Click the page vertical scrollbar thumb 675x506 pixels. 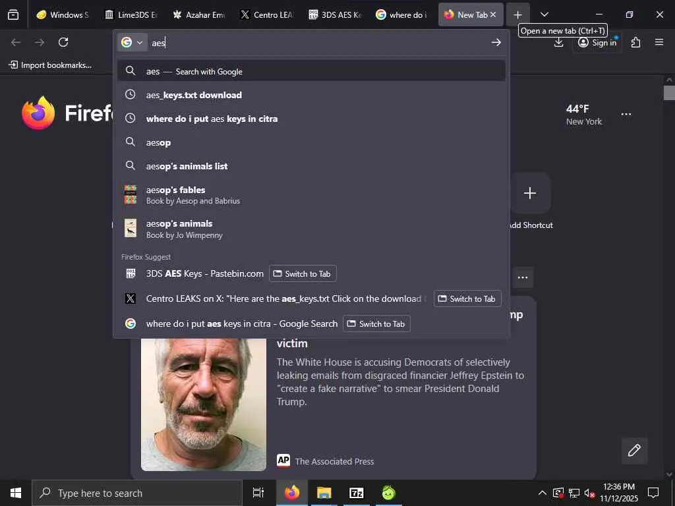point(669,92)
